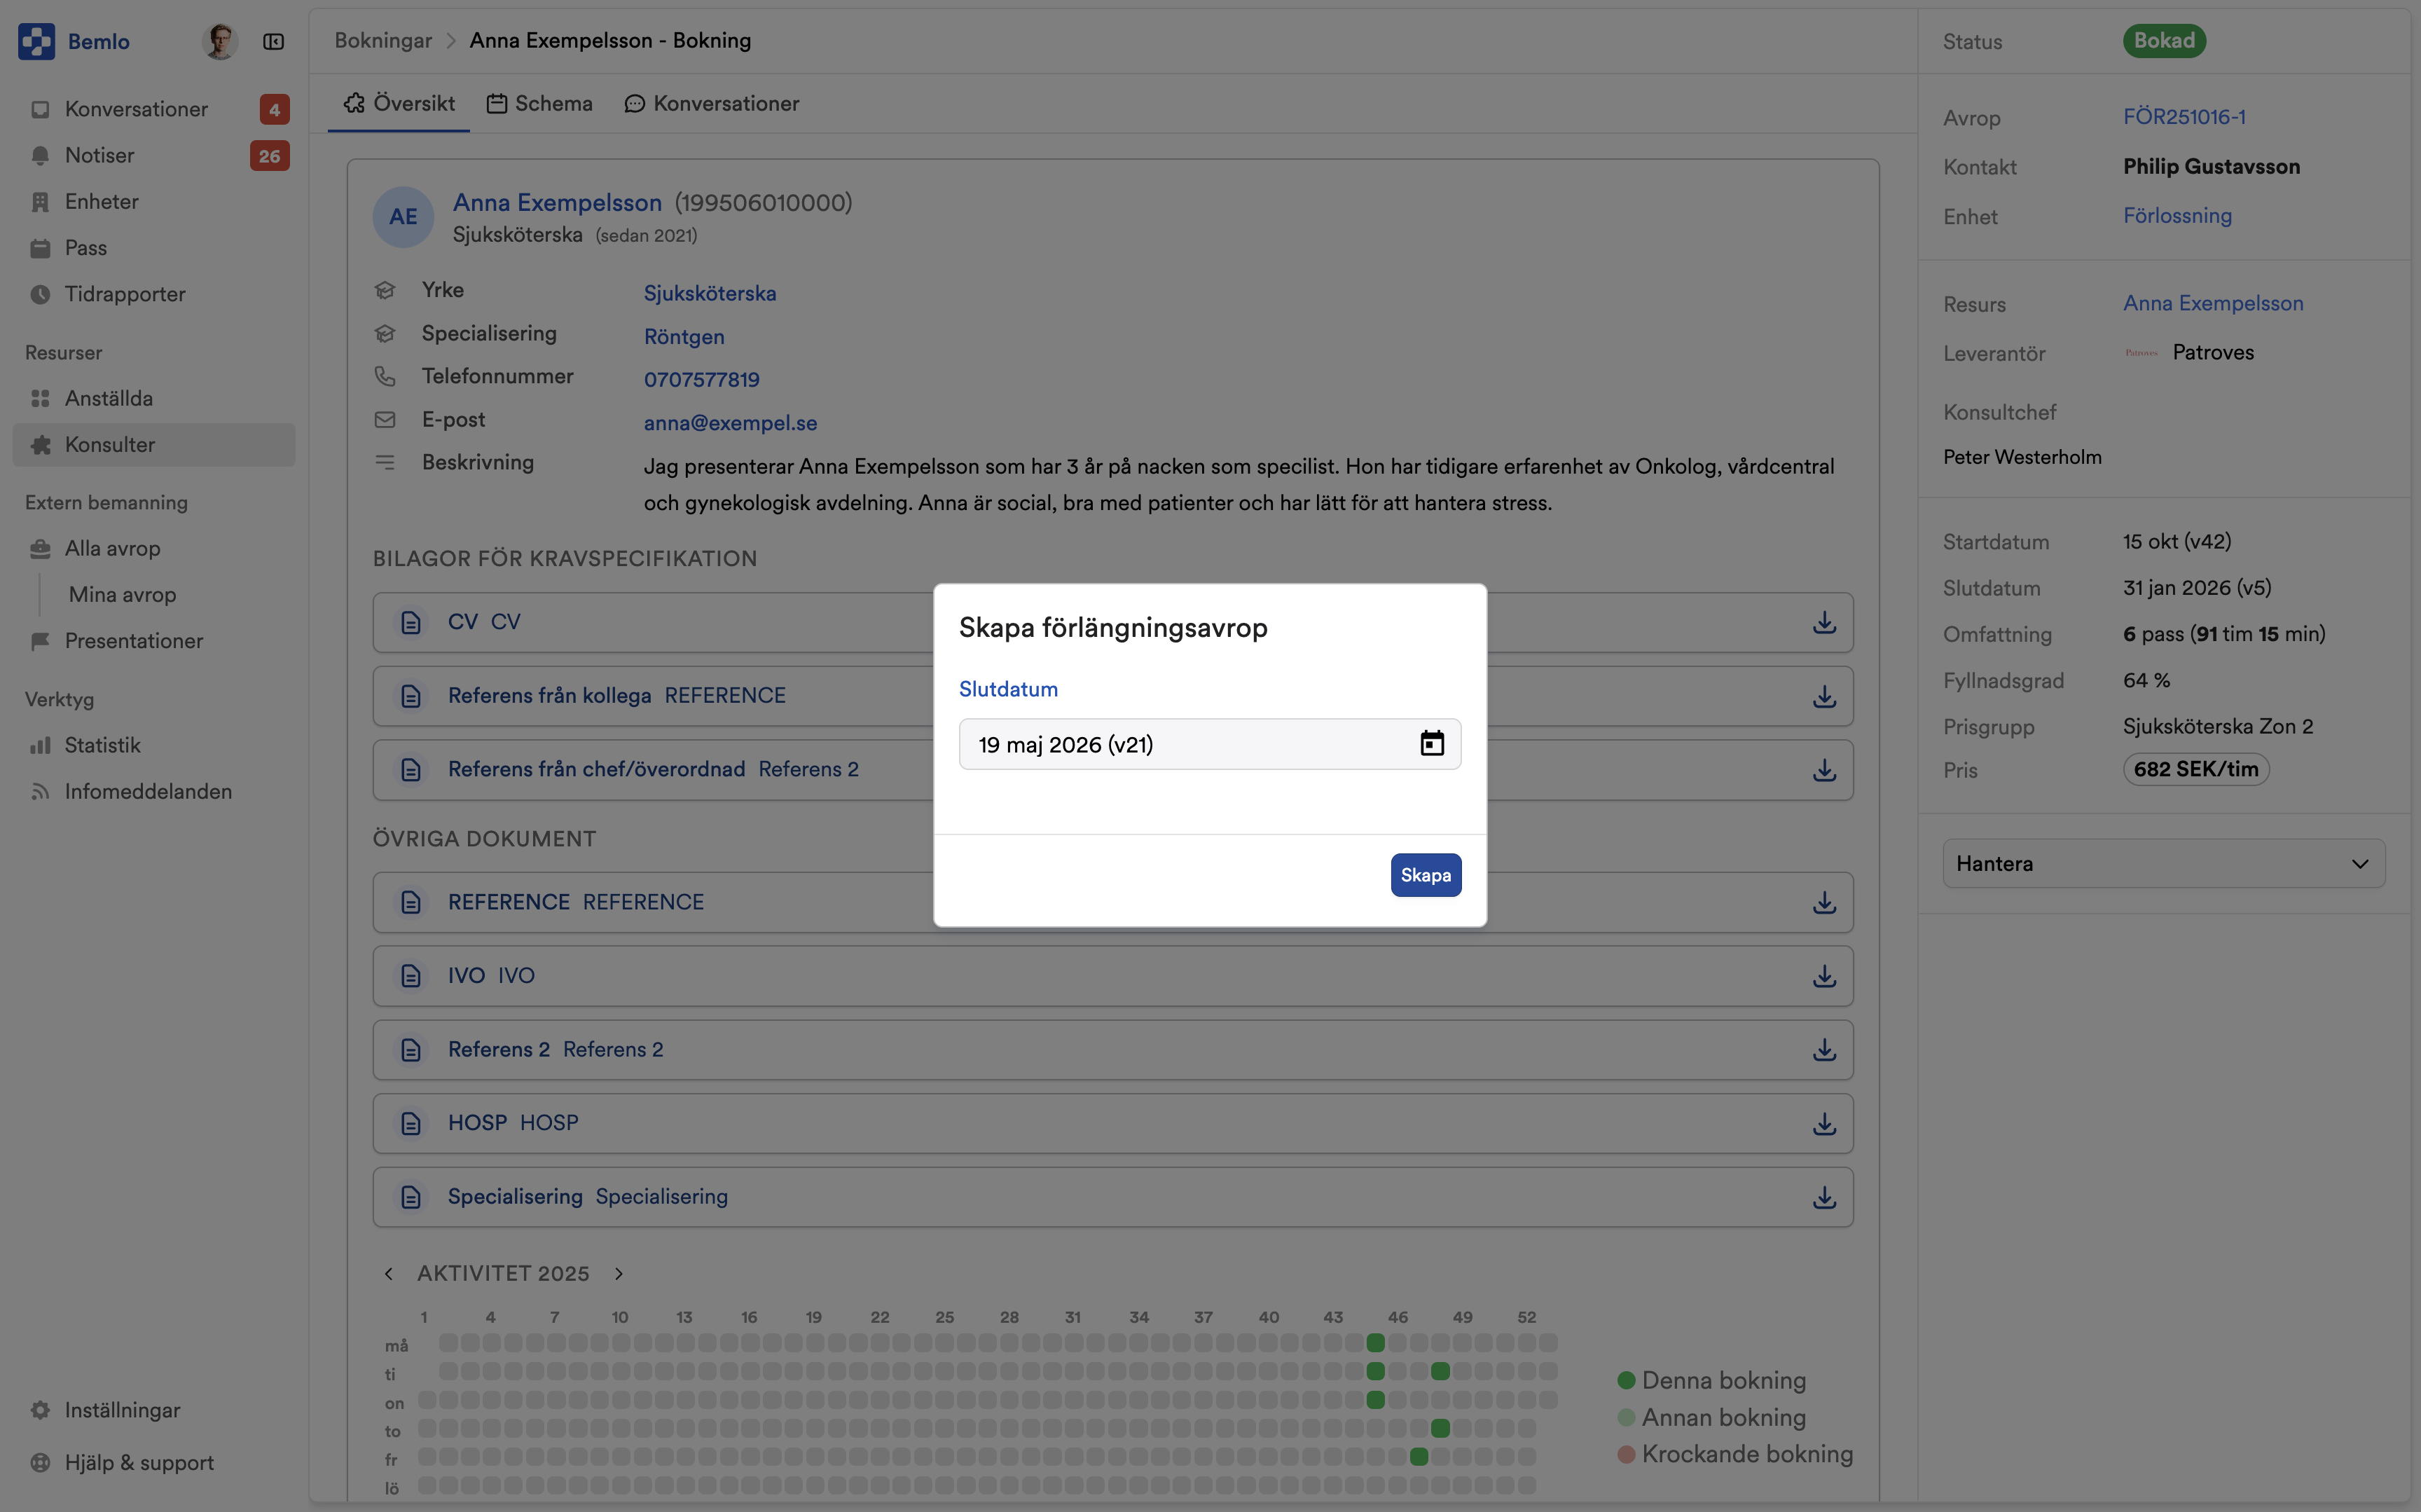This screenshot has width=2421, height=1512.
Task: Click the Peter Westerholm name
Action: click(x=2022, y=457)
